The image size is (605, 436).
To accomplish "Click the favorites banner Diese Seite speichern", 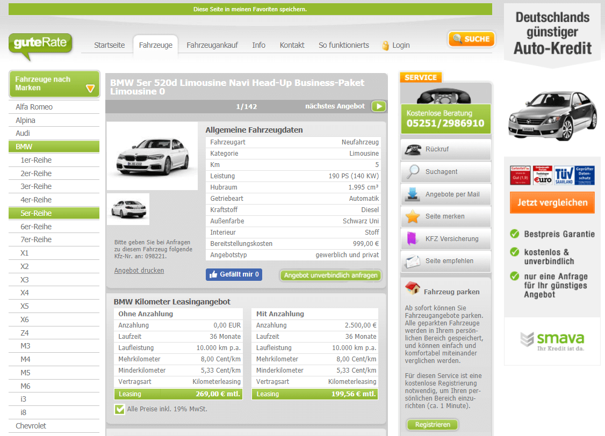I will tap(250, 9).
